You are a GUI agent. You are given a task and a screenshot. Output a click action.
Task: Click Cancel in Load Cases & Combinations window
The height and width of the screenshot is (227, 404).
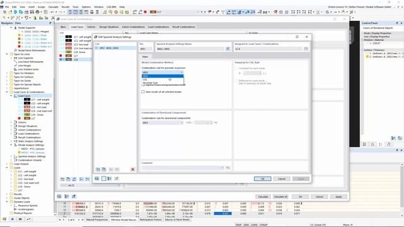(319, 197)
